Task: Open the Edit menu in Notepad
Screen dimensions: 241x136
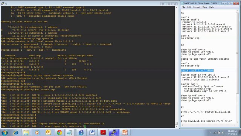Action: (189, 7)
